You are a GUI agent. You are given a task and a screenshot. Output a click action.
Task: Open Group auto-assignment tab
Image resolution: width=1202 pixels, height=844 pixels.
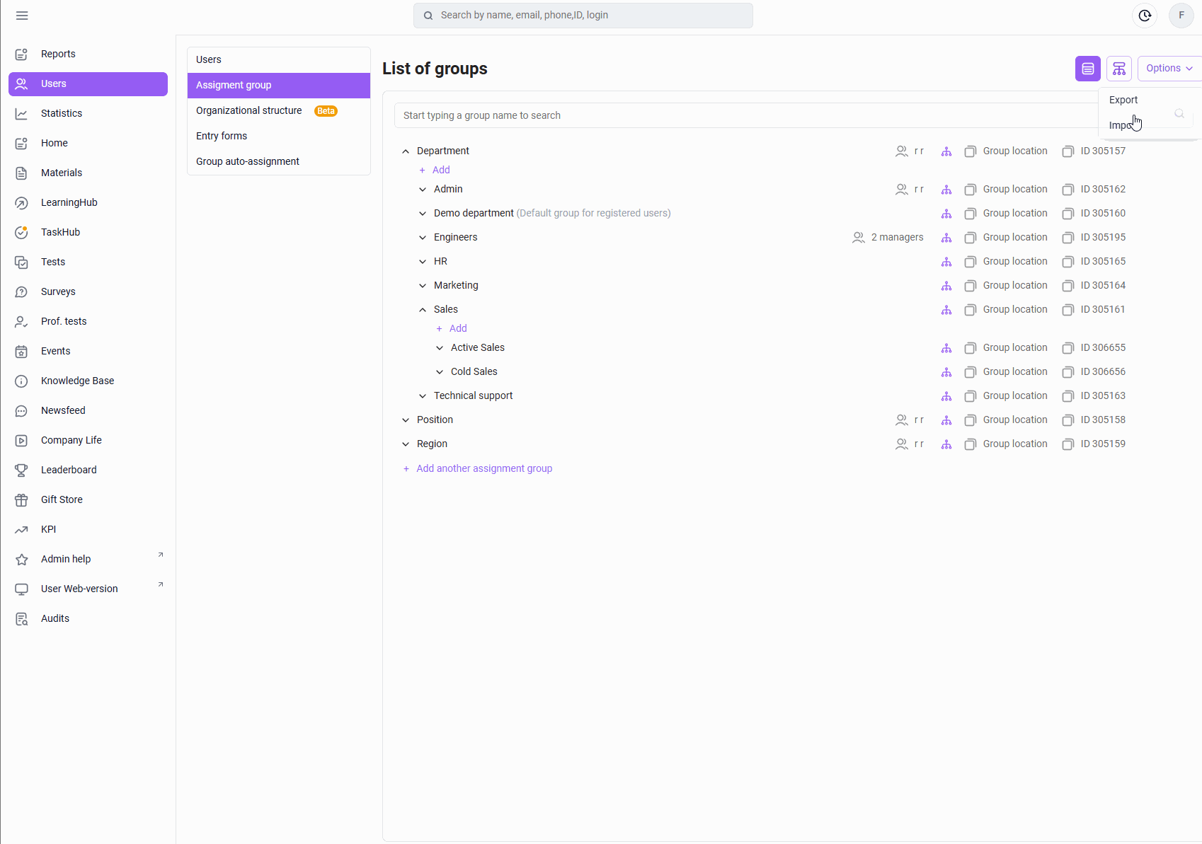click(279, 161)
